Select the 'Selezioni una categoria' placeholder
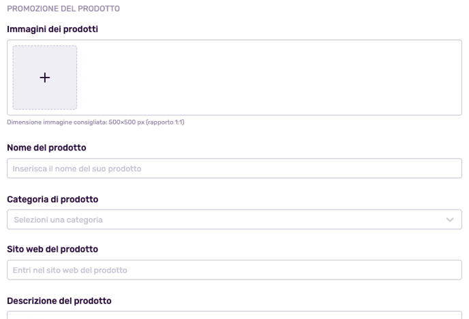 tap(58, 220)
